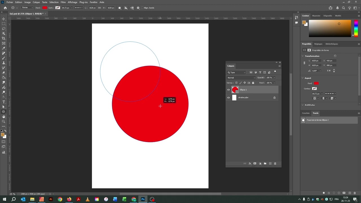Switch to the Nuancier tab

(x=316, y=16)
